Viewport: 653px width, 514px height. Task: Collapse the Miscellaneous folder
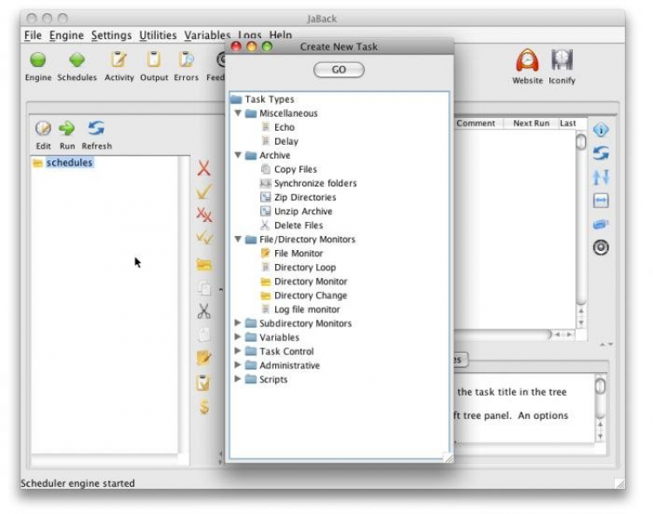(x=238, y=113)
